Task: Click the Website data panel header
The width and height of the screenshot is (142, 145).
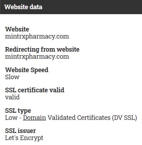Action: (71, 7)
